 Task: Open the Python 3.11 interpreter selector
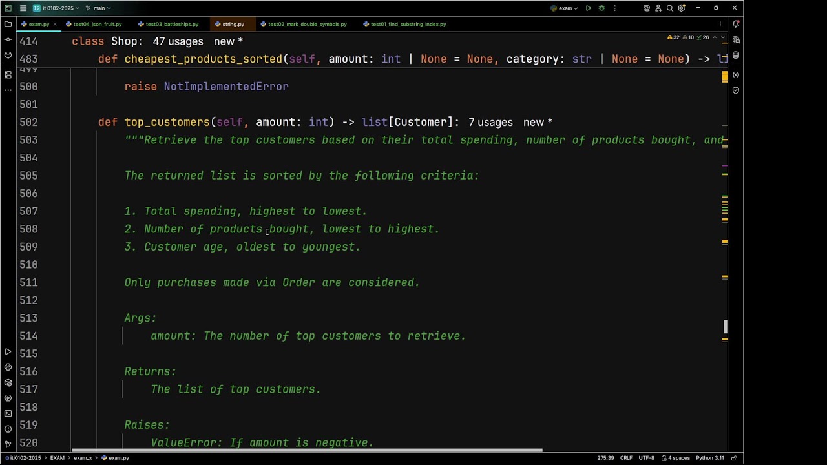[711, 458]
